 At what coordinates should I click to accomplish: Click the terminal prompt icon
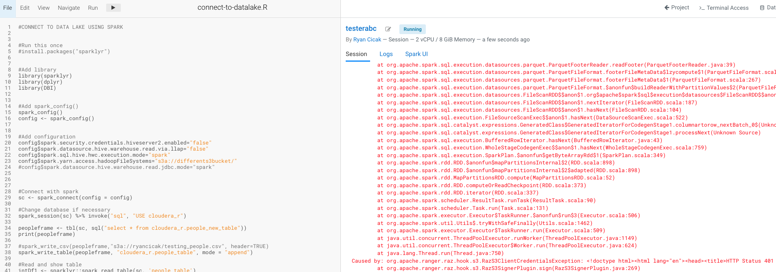click(x=702, y=8)
